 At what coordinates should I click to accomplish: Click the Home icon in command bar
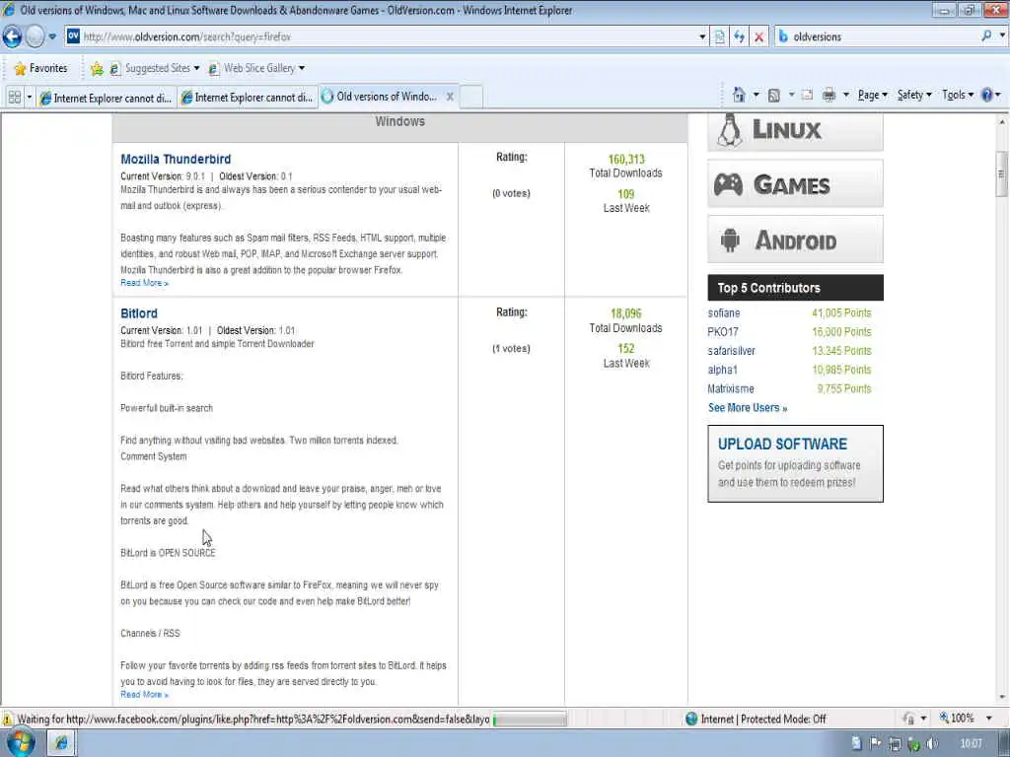(x=739, y=96)
